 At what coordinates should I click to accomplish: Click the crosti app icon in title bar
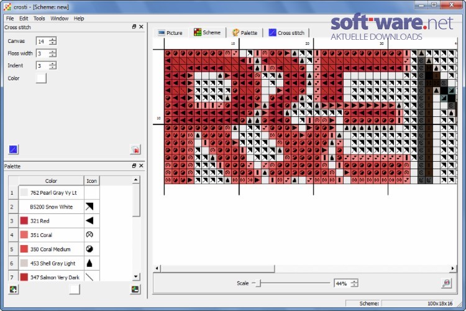[7, 7]
